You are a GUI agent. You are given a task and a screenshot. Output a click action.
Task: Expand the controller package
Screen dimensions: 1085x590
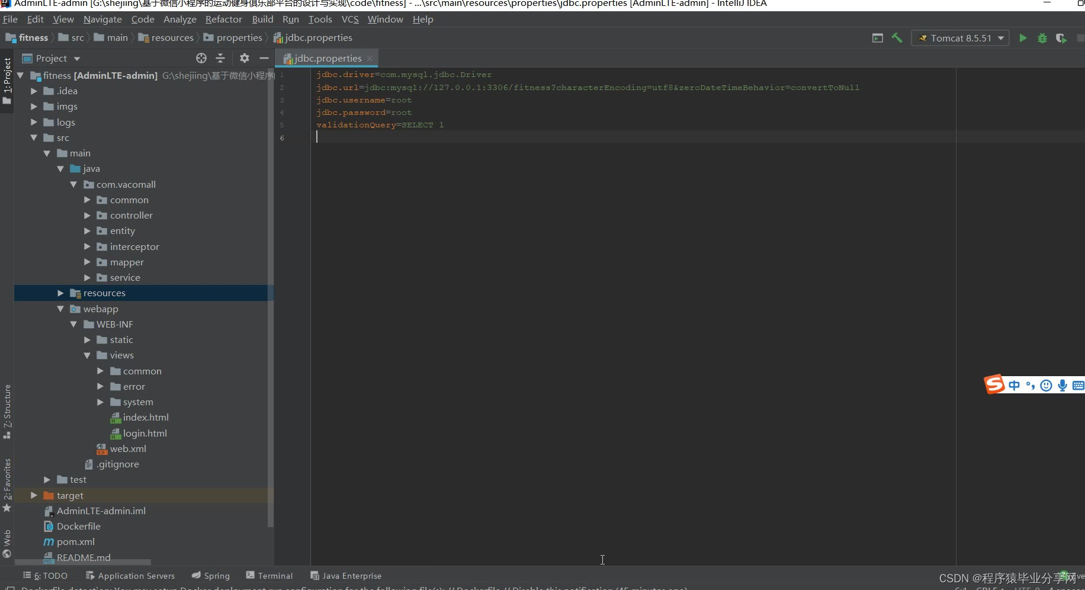(87, 216)
